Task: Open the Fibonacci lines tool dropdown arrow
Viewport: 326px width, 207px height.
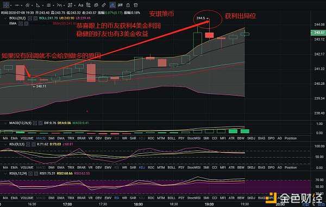Action: (x=53, y=5)
